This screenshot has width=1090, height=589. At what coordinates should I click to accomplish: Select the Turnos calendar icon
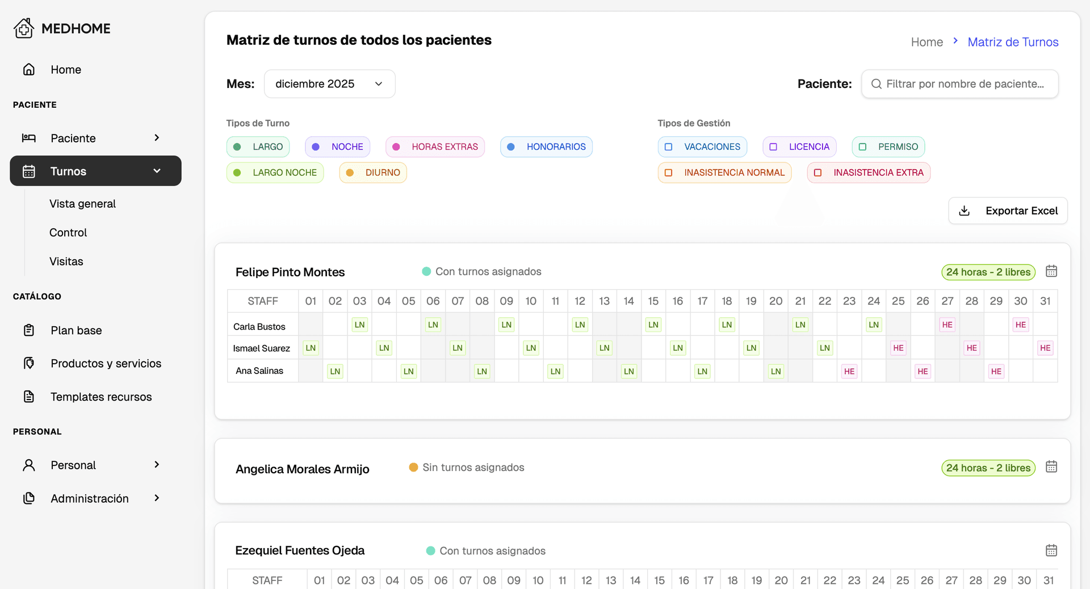coord(29,171)
